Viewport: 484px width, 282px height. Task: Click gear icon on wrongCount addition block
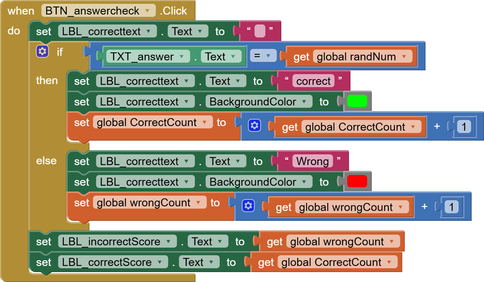tap(248, 206)
